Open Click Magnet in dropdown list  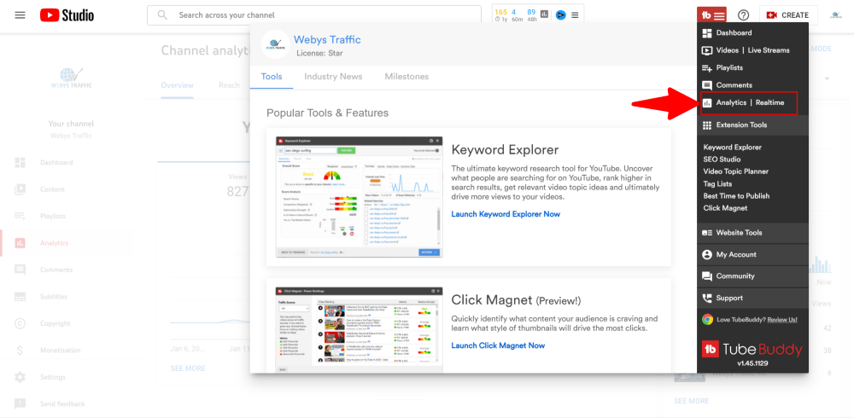[x=725, y=208]
